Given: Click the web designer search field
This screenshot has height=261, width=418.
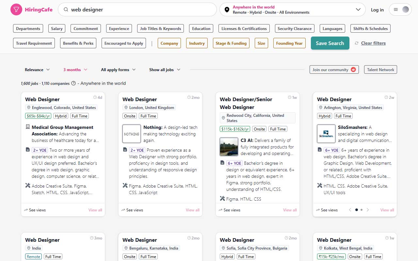Looking at the screenshot, I should coord(137,10).
